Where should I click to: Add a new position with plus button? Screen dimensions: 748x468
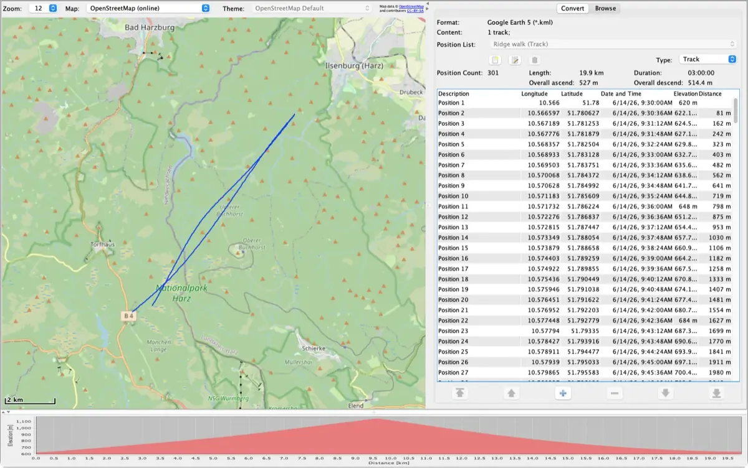click(562, 393)
